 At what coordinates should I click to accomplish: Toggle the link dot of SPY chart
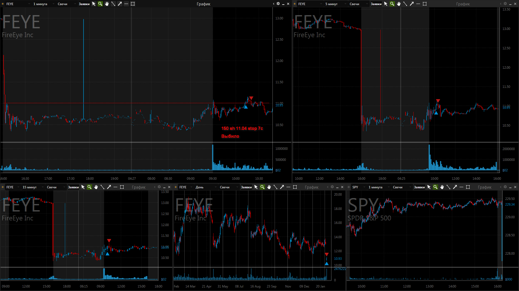[x=349, y=187]
